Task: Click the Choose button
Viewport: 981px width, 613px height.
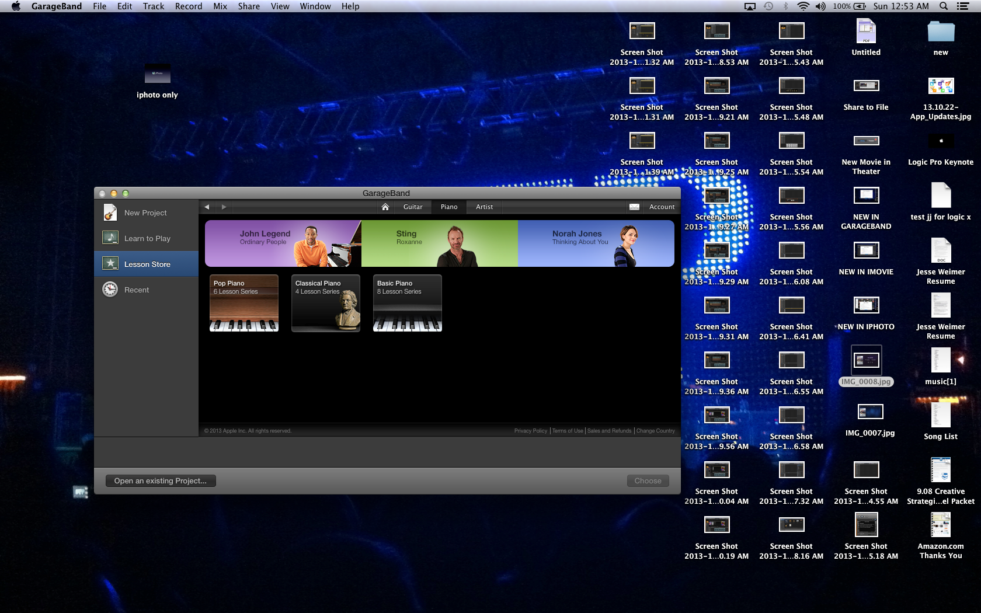Action: (648, 480)
